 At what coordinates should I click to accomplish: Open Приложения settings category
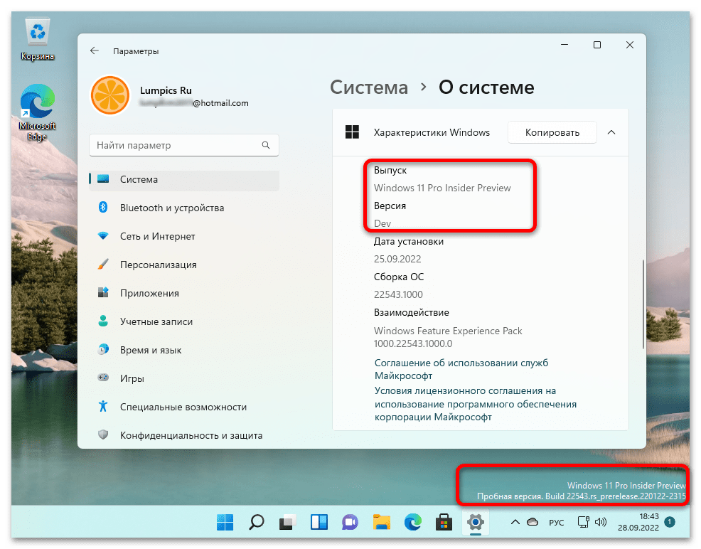[x=184, y=293]
